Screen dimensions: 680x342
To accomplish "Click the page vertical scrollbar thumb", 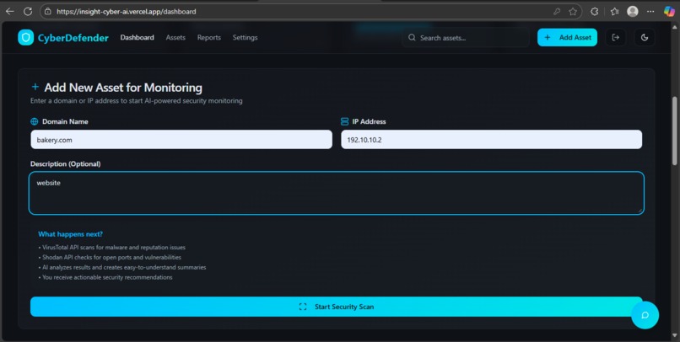I will 674,131.
